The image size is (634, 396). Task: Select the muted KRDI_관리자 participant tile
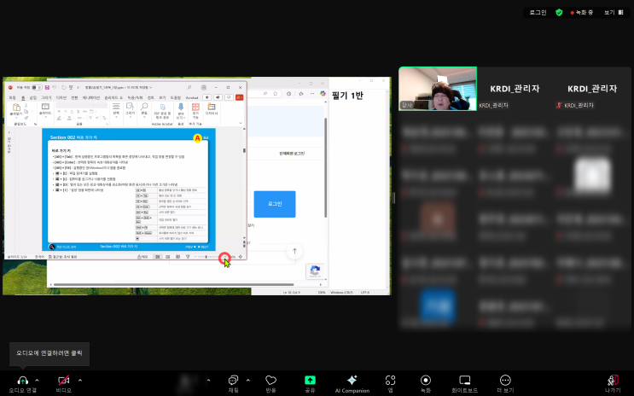click(592, 89)
